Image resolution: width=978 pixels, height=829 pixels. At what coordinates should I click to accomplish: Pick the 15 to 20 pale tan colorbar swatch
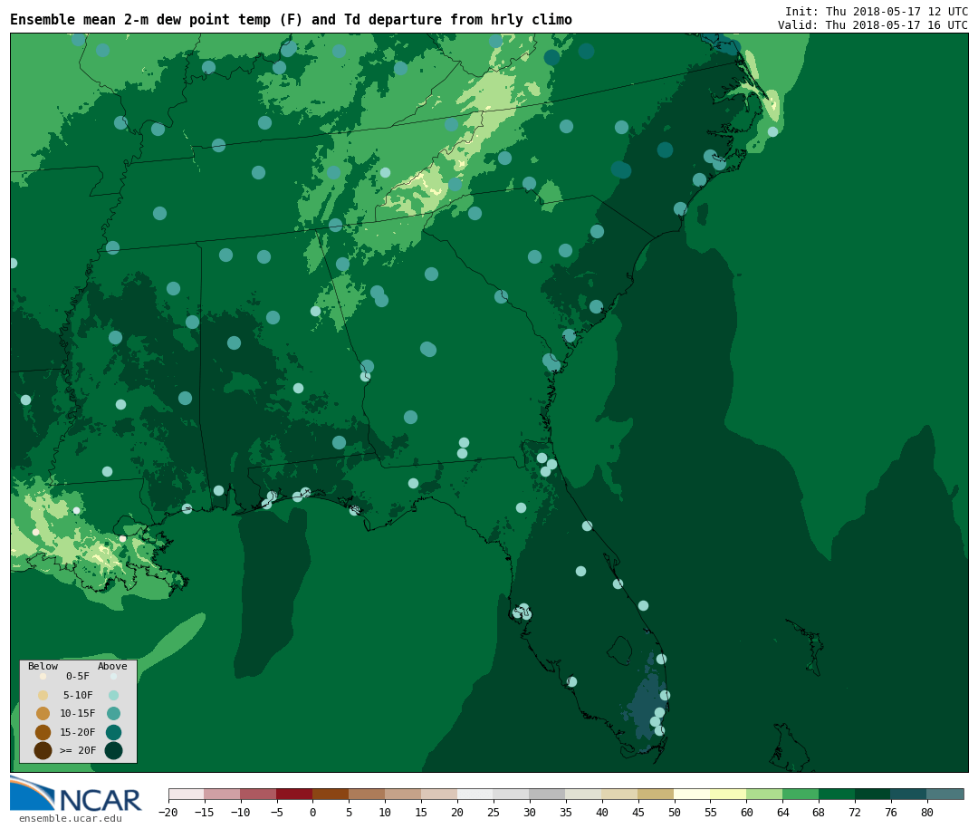point(439,795)
